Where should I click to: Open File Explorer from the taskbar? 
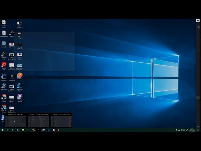click(23, 130)
